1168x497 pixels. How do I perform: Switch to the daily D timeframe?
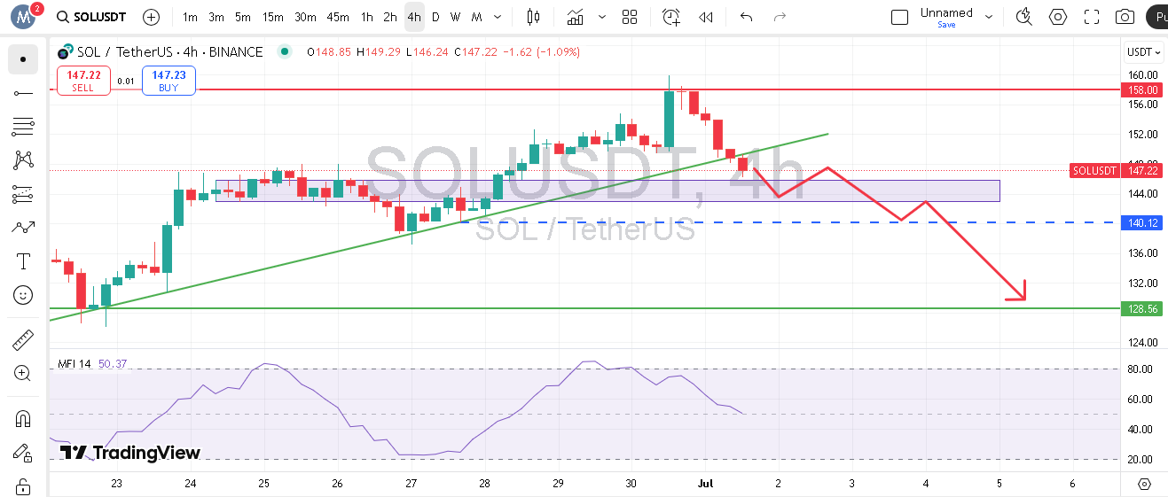[x=435, y=17]
